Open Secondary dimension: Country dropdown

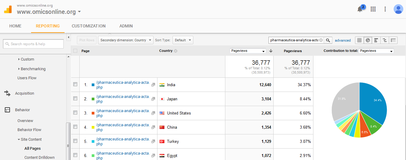point(126,40)
